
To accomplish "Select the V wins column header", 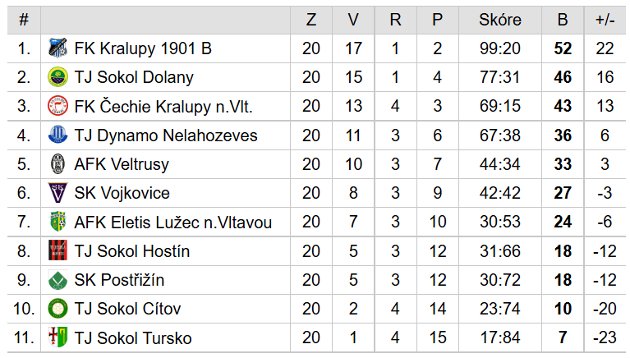I will click(353, 20).
